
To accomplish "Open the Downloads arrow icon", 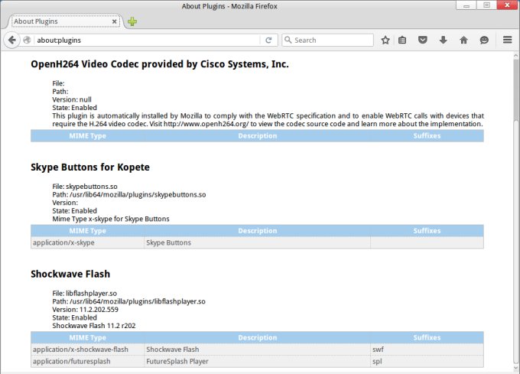I will [x=443, y=40].
